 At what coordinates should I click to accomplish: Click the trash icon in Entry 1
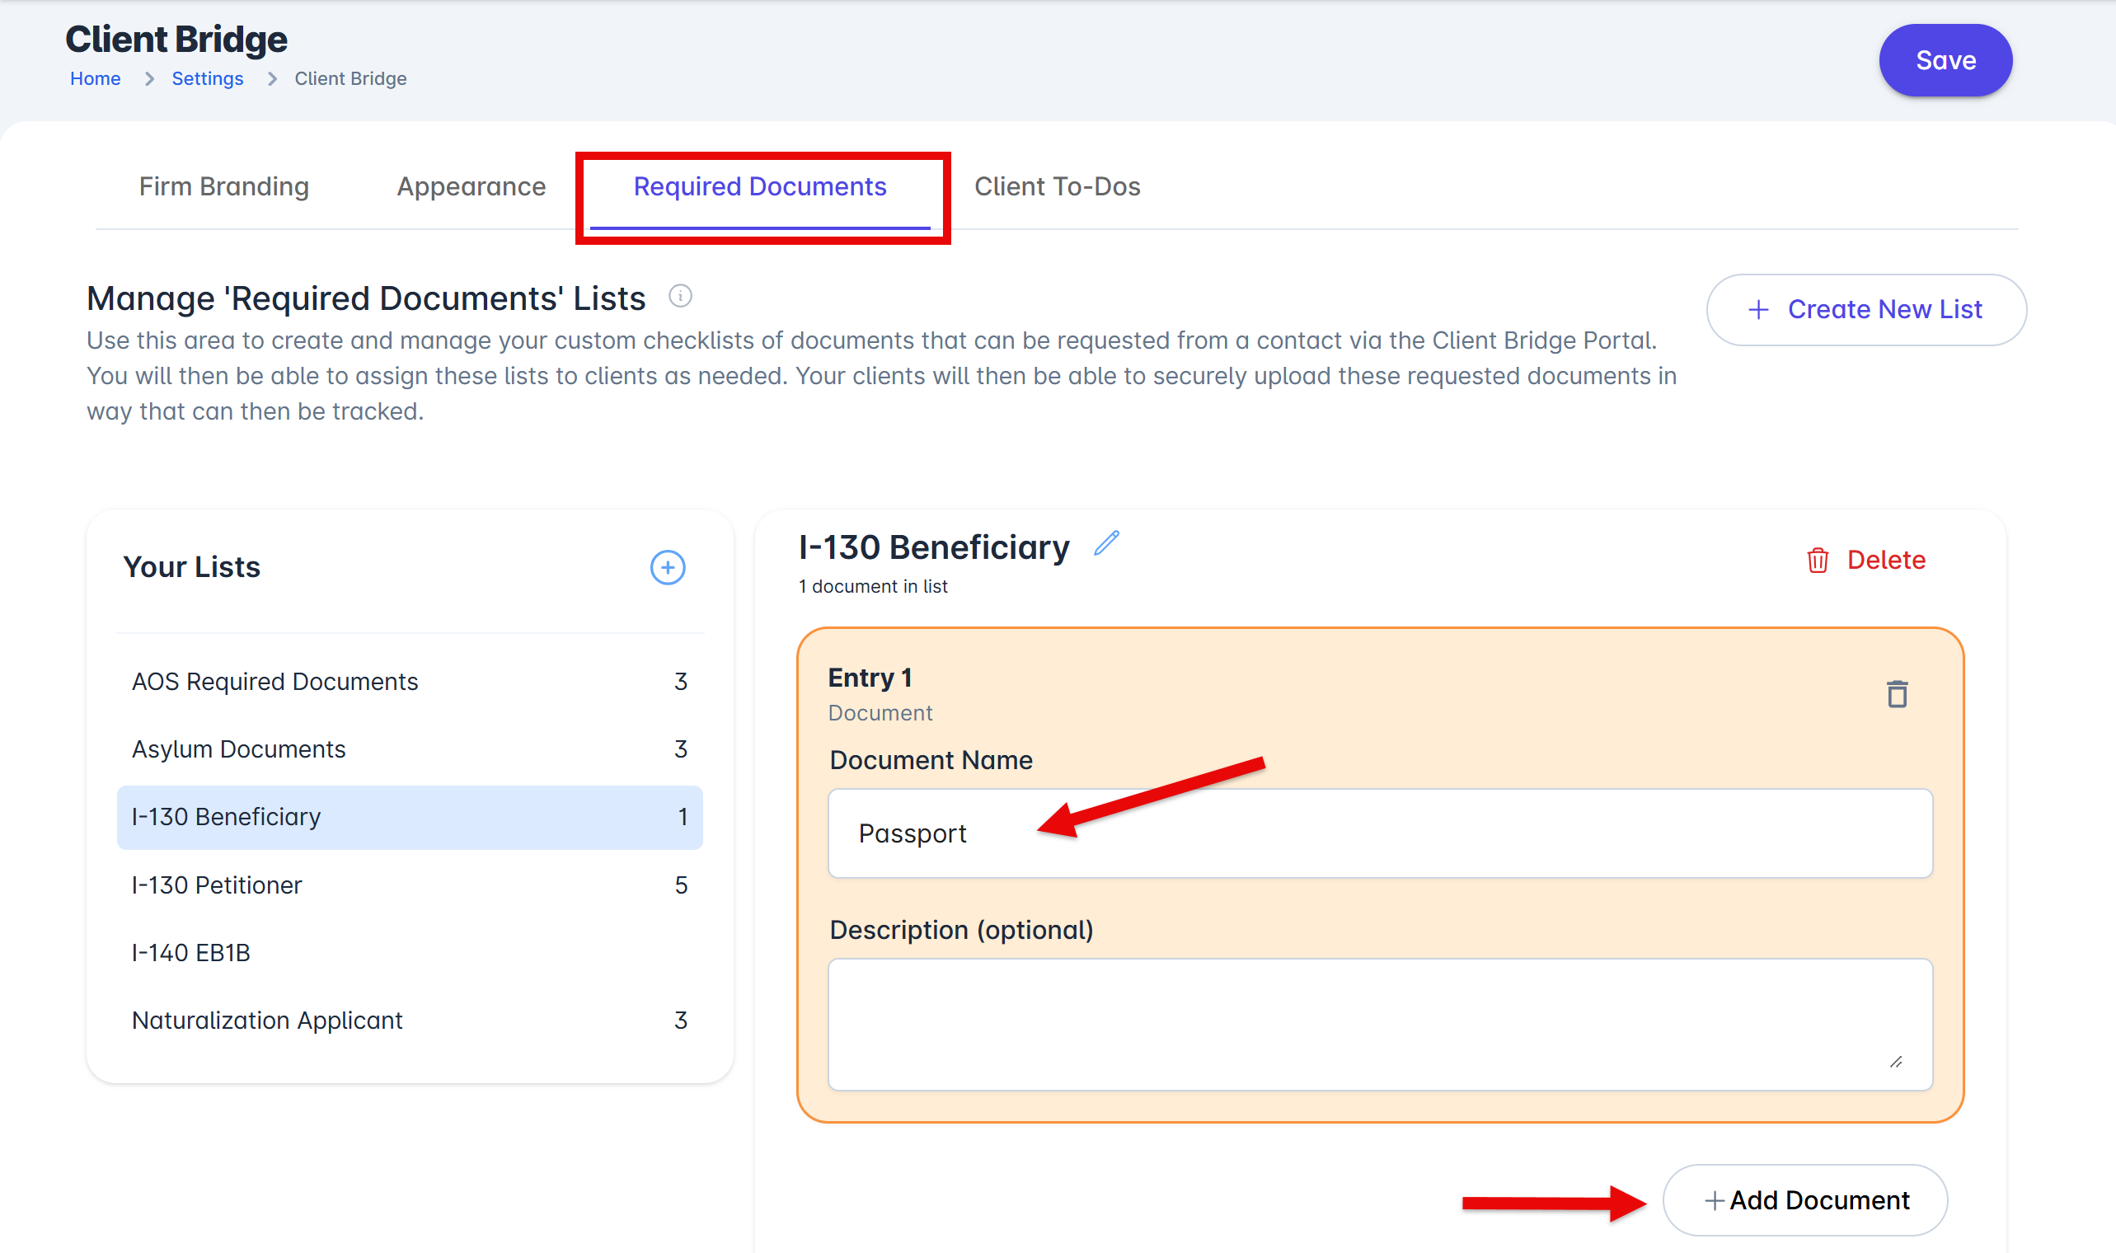pos(1897,694)
